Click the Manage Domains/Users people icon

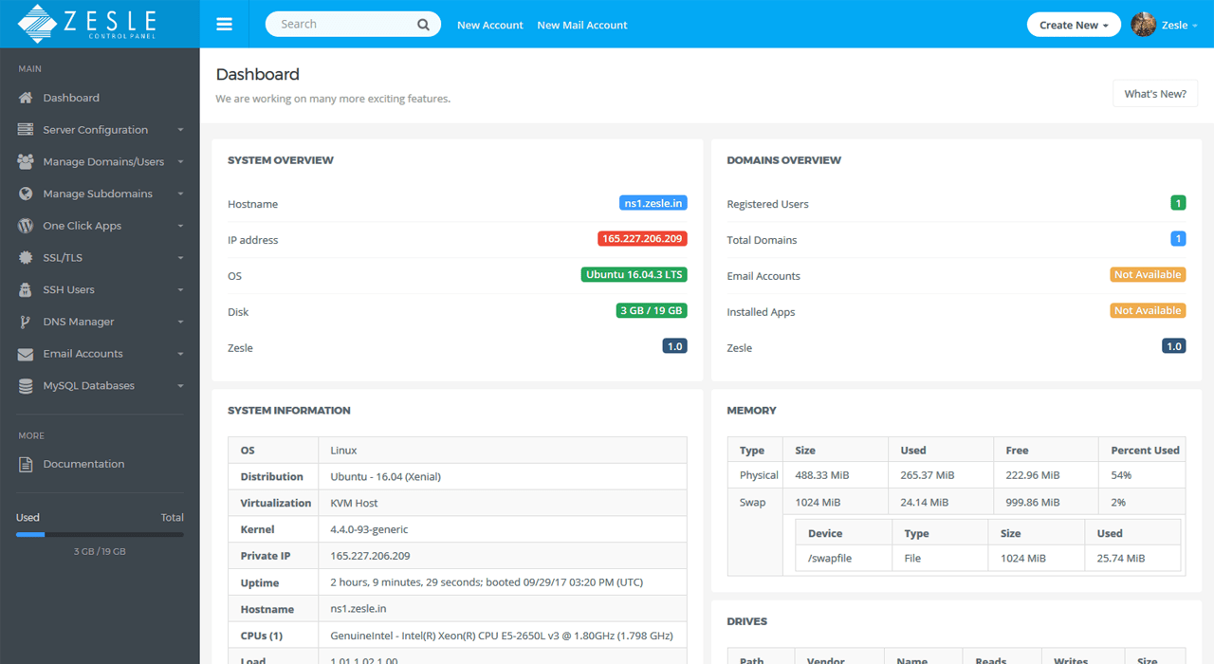click(x=26, y=162)
